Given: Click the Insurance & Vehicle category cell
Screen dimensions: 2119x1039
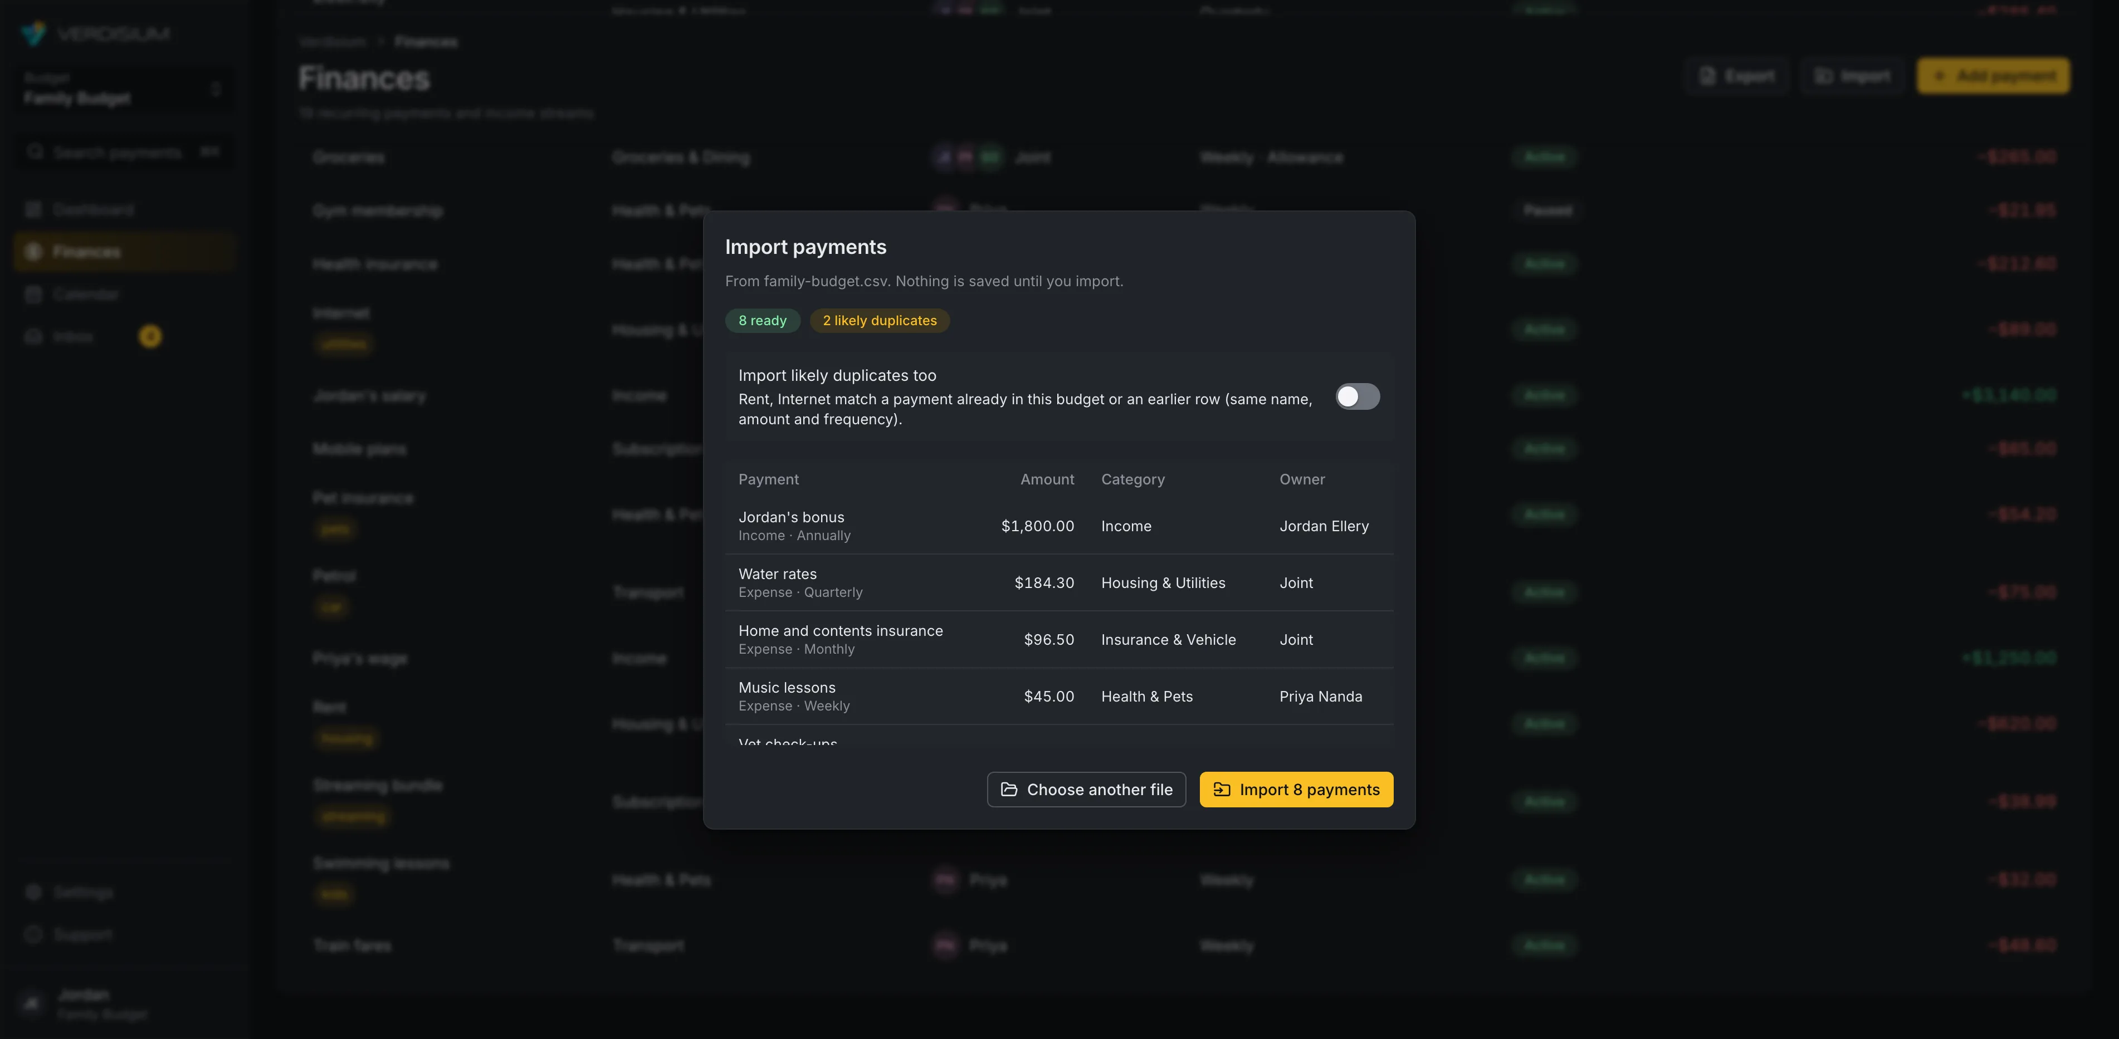Looking at the screenshot, I should pos(1168,640).
